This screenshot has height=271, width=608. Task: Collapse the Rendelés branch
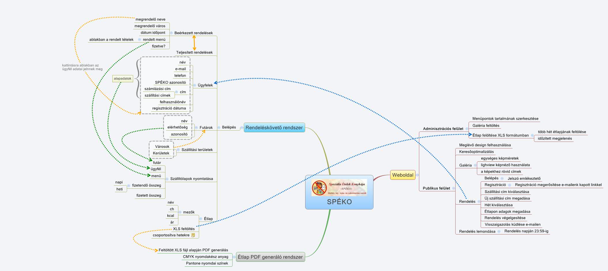[x=479, y=201]
